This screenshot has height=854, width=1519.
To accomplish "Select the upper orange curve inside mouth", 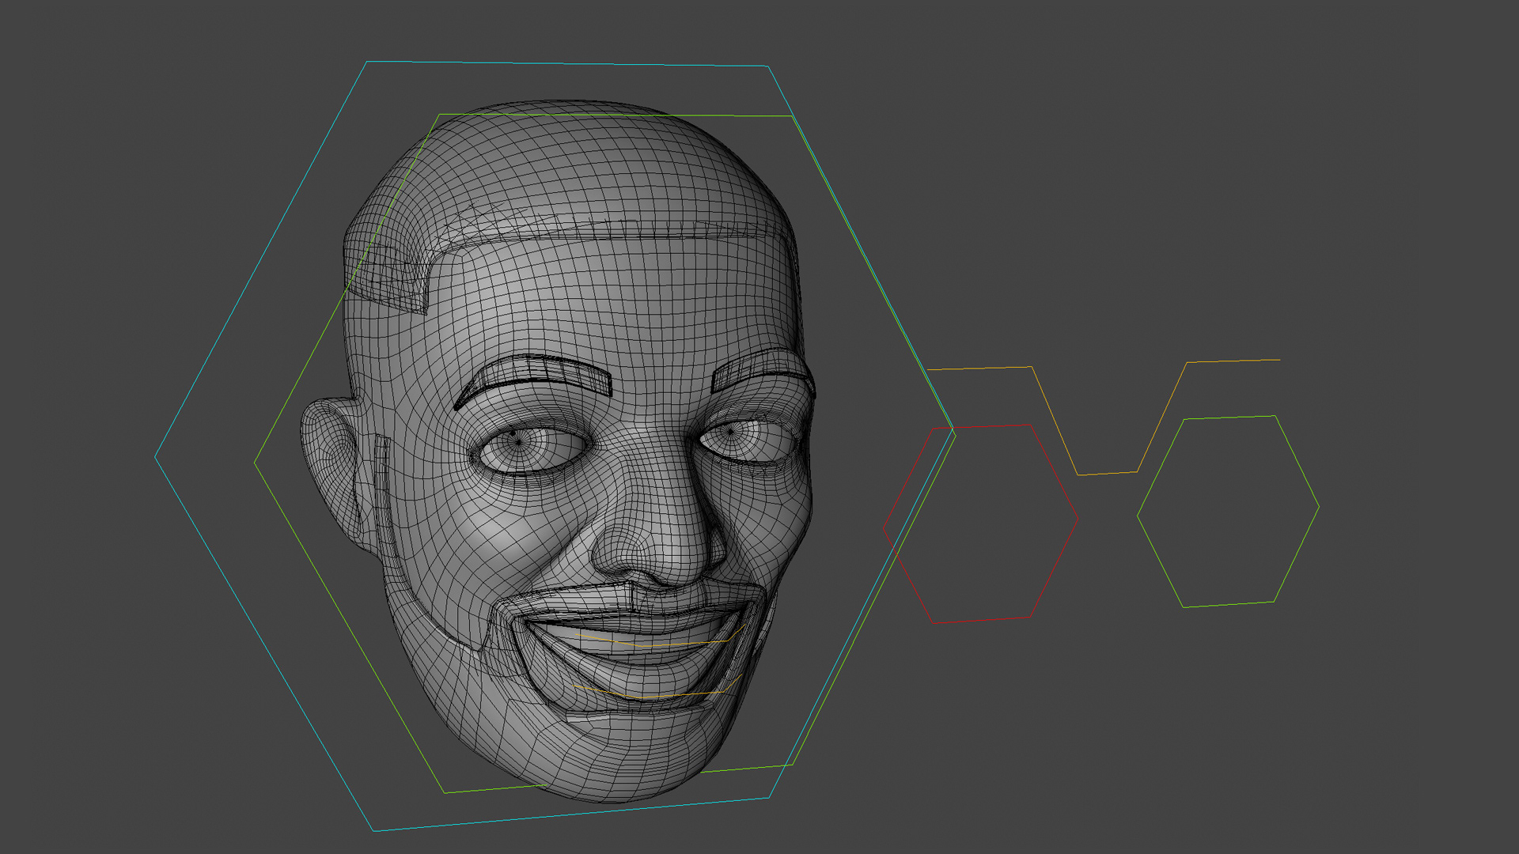I will coord(657,646).
